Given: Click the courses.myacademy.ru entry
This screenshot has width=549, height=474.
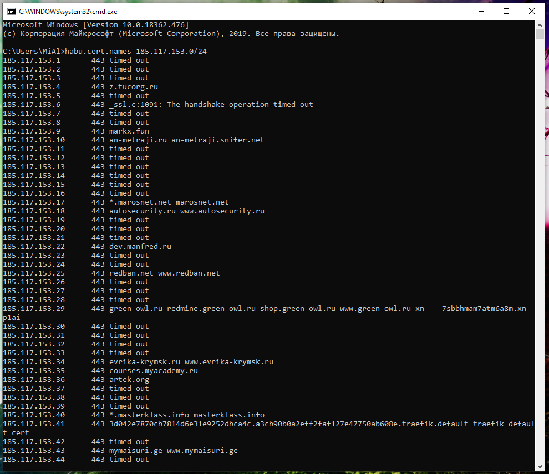Looking at the screenshot, I should [154, 371].
